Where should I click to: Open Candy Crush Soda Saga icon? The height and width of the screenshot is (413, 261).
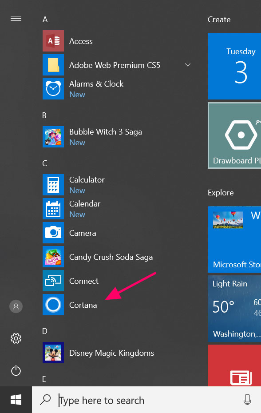point(53,257)
